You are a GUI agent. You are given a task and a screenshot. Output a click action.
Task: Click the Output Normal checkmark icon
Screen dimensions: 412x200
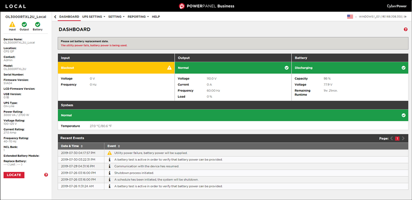[x=286, y=67]
